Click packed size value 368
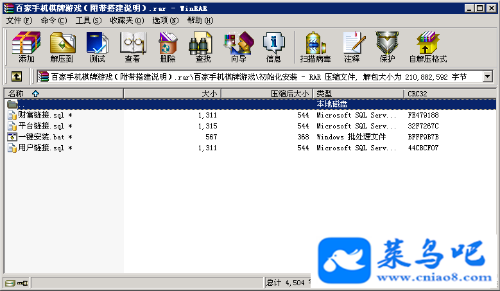The width and height of the screenshot is (500, 291). click(x=303, y=137)
